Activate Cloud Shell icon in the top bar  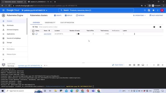(x=145, y=10)
